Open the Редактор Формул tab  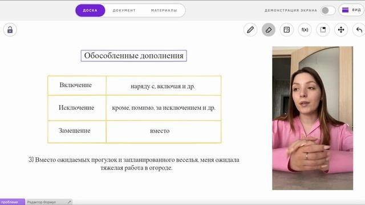tap(49, 202)
